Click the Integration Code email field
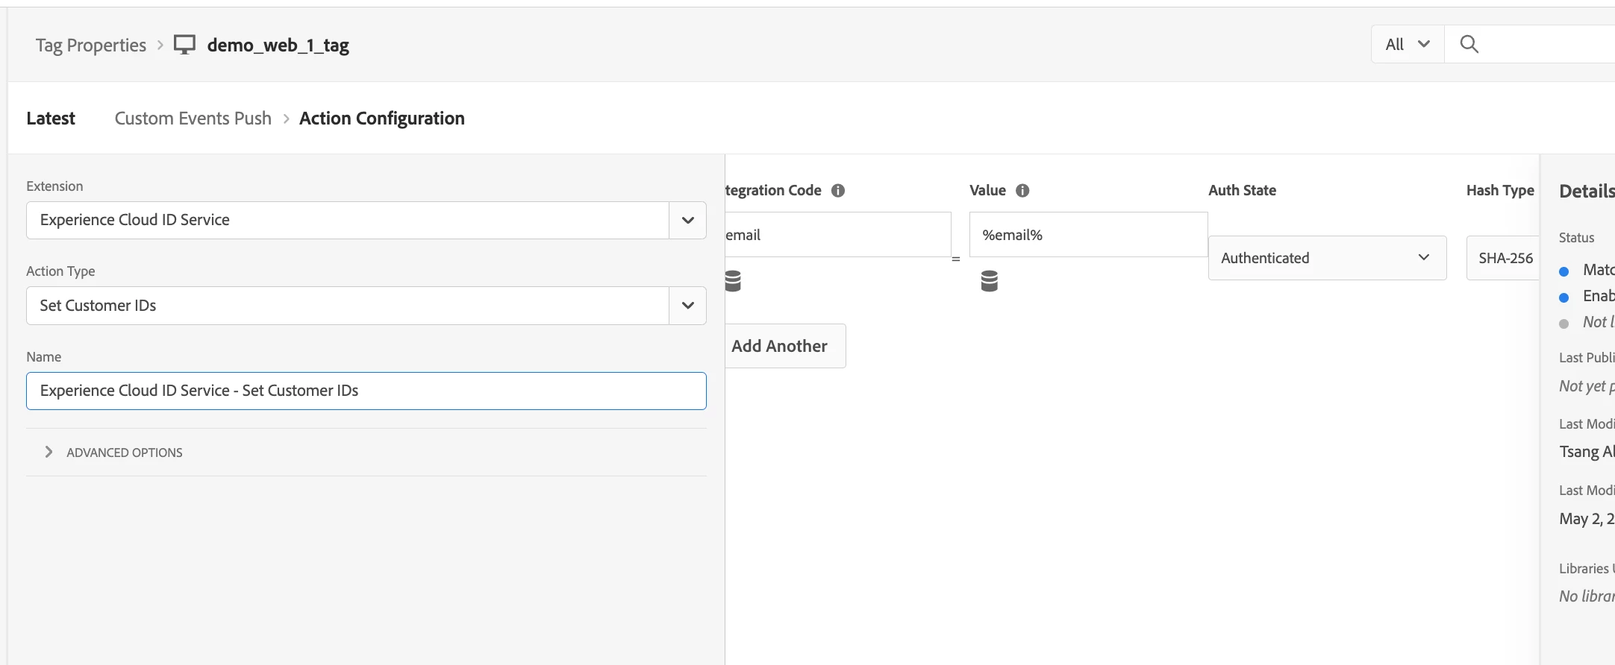The width and height of the screenshot is (1615, 665). pos(836,235)
